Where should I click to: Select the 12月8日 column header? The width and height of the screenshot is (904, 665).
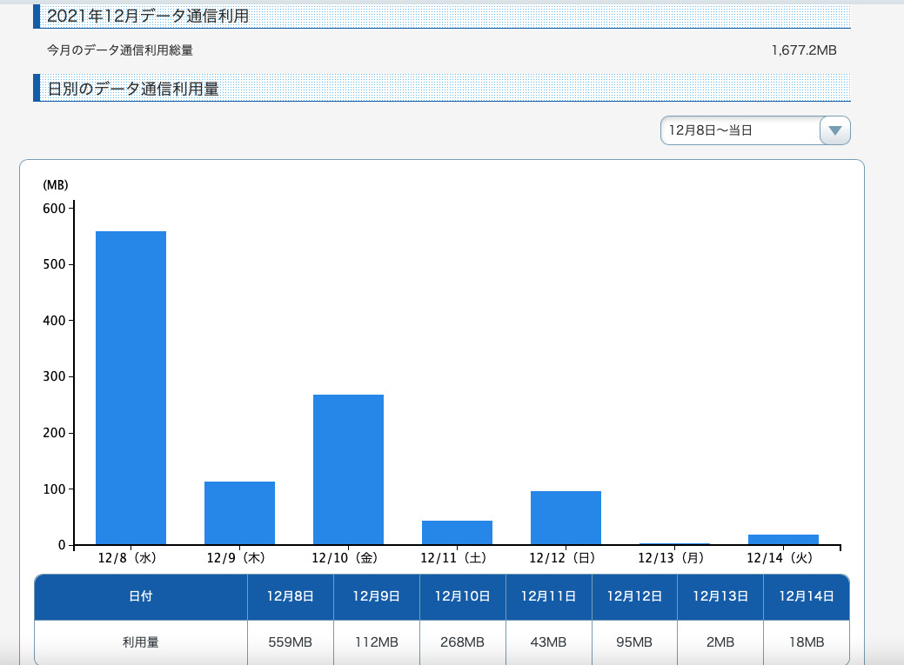click(291, 597)
